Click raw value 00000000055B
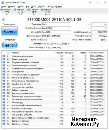The image size is (109, 130). (x=97, y=78)
